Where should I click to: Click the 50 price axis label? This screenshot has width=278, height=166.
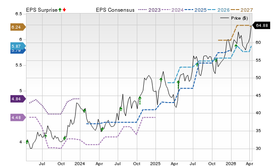[x=258, y=78]
